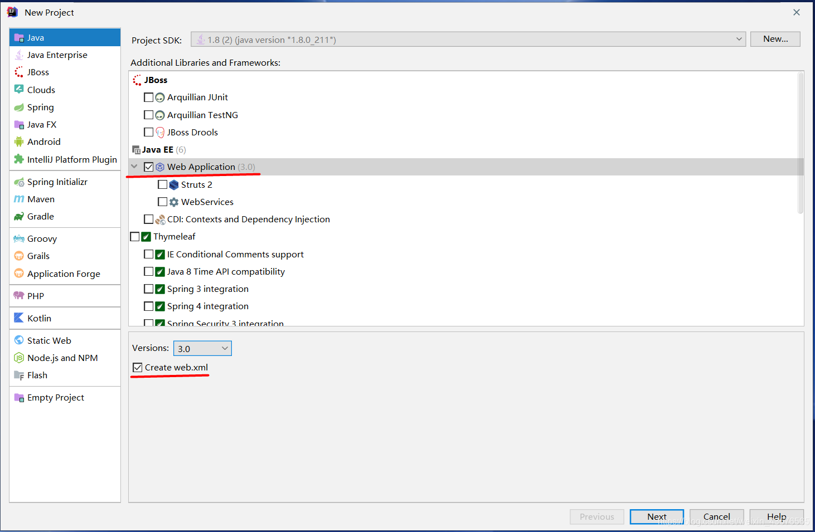This screenshot has height=532, width=815.
Task: Click the Gradle elephant icon
Action: click(19, 216)
